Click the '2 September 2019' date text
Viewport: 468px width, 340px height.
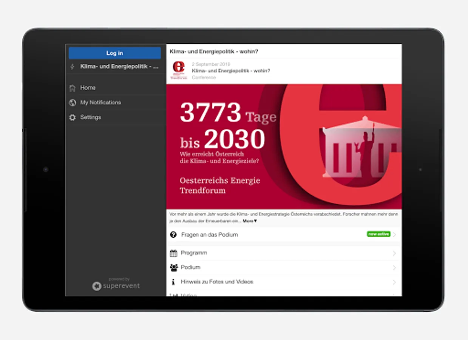point(211,64)
